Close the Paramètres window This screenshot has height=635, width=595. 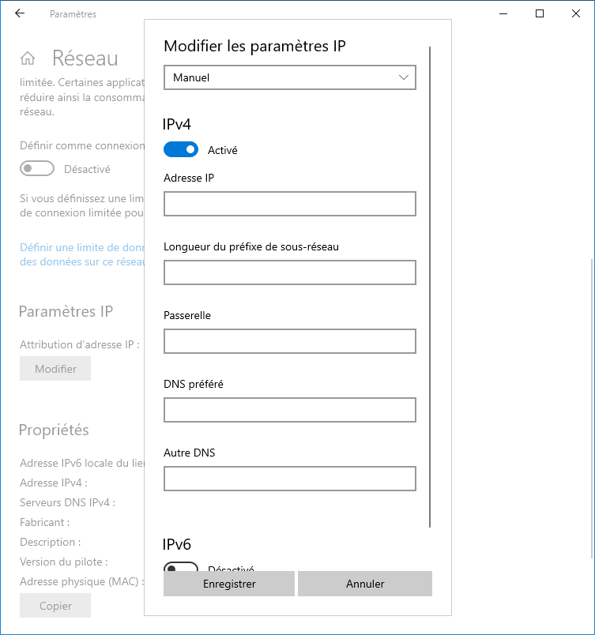click(x=575, y=13)
